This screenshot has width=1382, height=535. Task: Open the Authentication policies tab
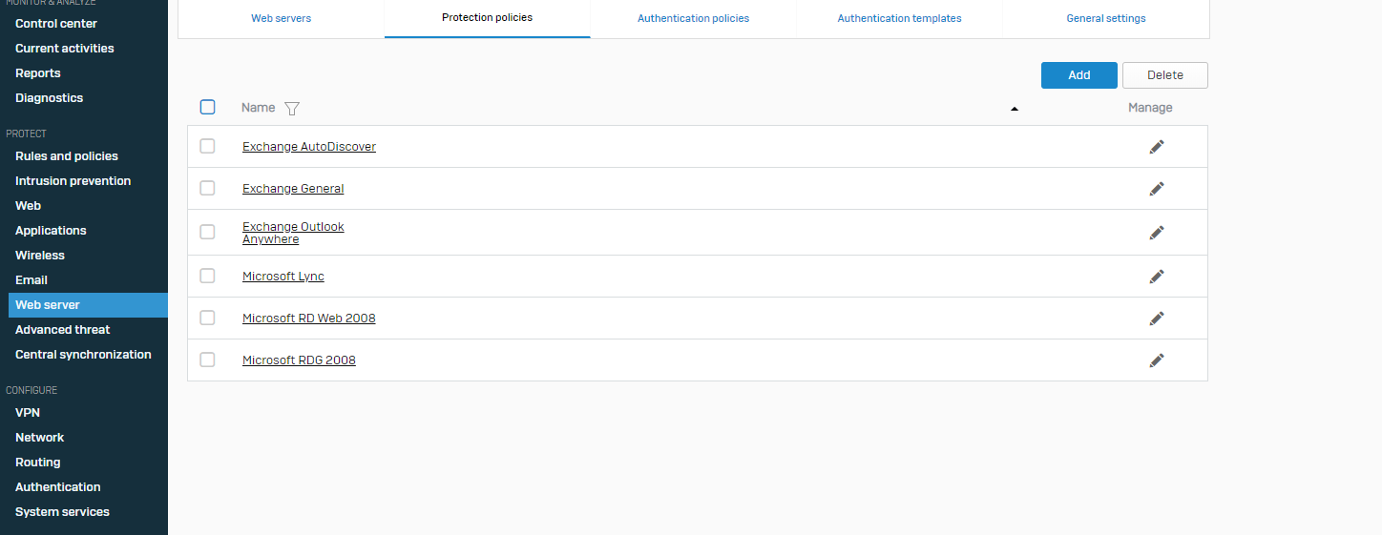(694, 18)
